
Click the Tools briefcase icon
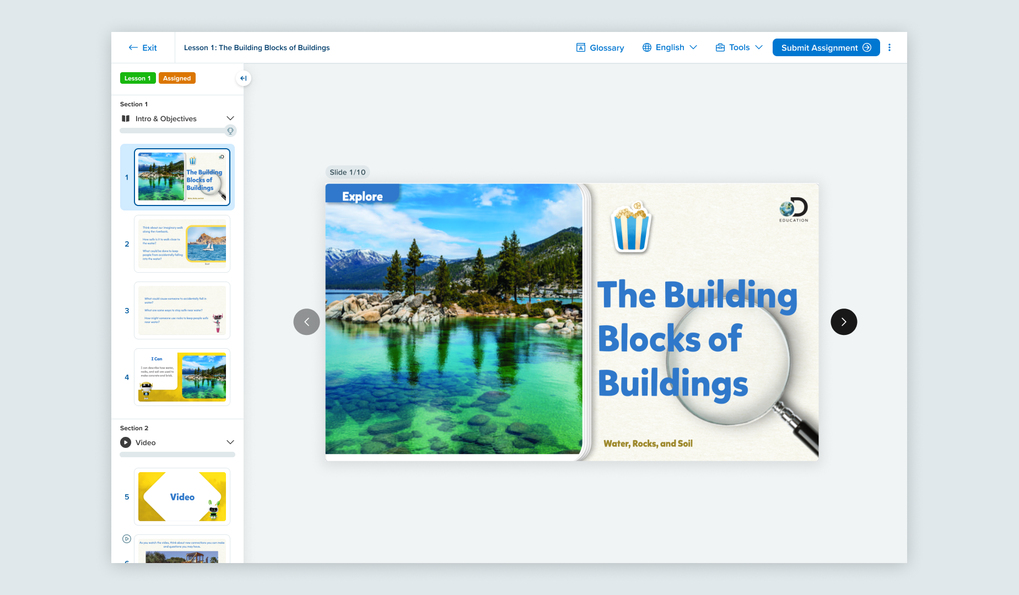point(720,47)
